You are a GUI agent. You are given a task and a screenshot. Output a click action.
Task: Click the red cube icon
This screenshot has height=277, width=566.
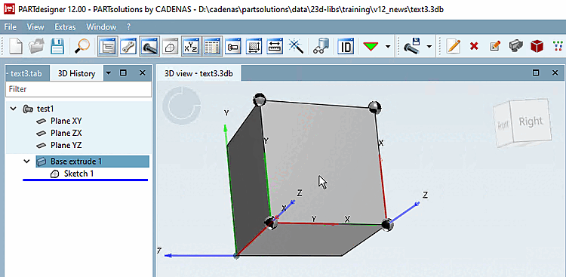537,47
